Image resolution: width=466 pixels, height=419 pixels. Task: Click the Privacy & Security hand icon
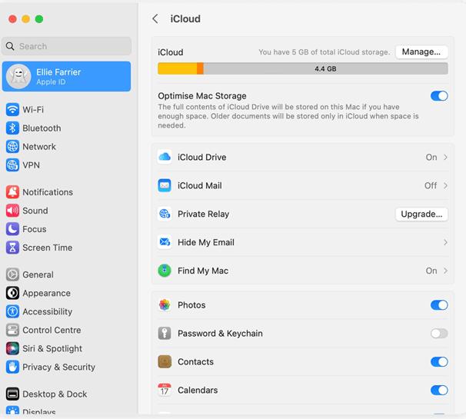pos(12,367)
